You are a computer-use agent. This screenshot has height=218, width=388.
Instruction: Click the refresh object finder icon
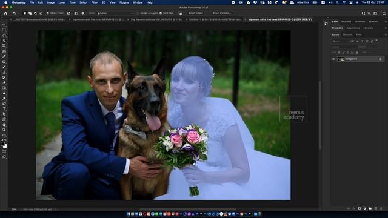coord(69,13)
